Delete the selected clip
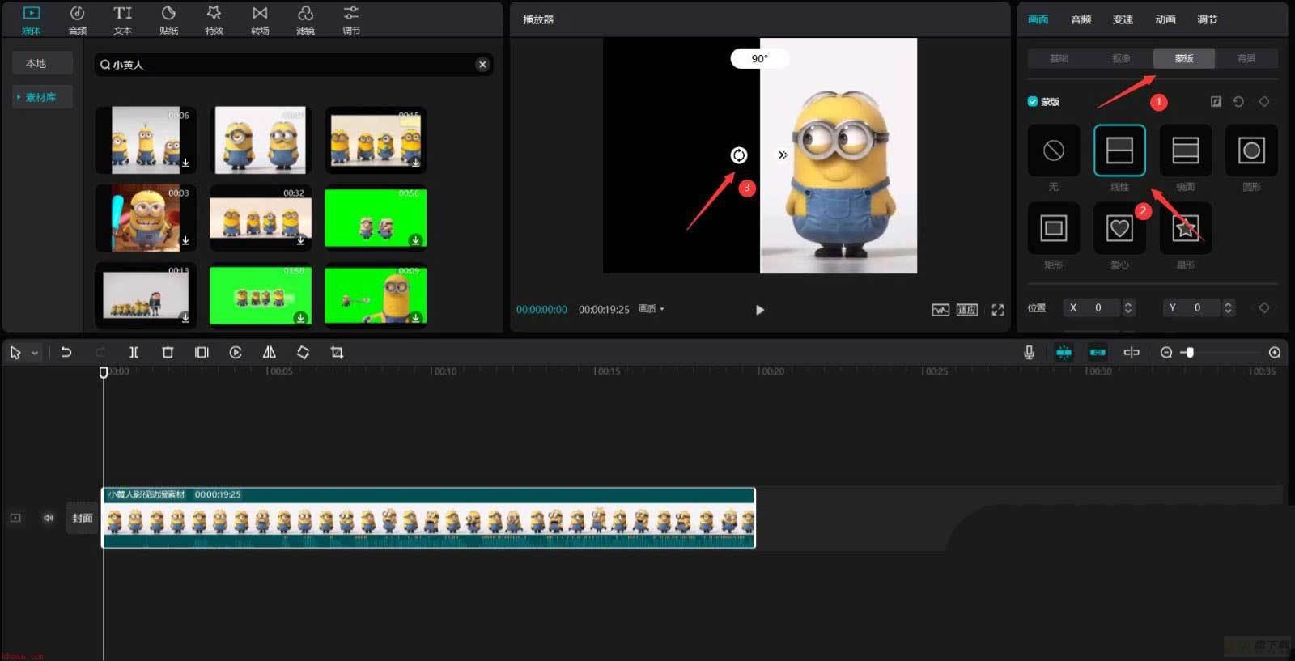1295x661 pixels. (x=168, y=353)
